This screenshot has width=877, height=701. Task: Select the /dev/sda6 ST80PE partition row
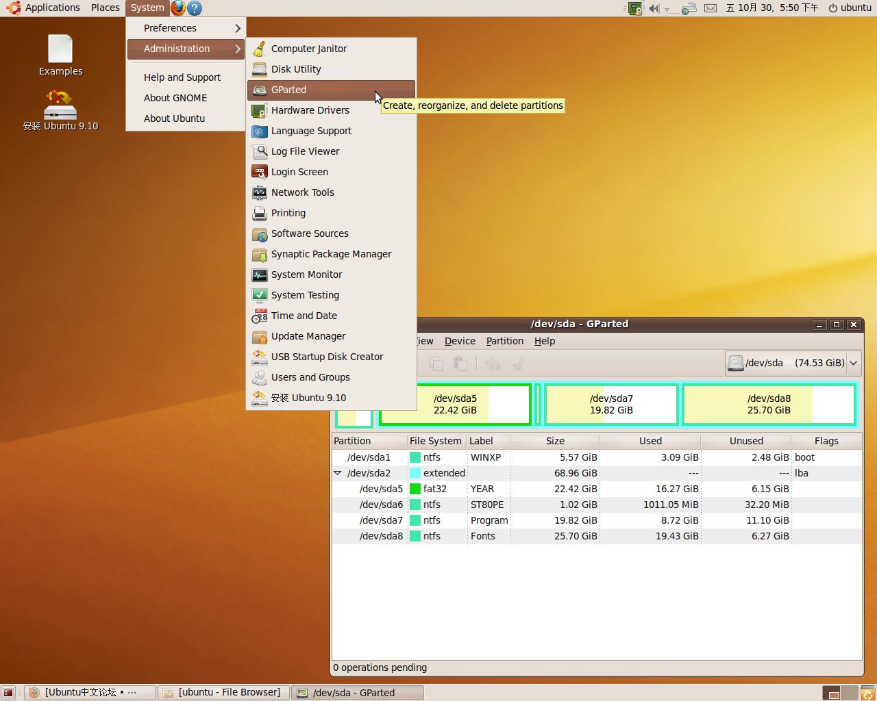click(597, 505)
